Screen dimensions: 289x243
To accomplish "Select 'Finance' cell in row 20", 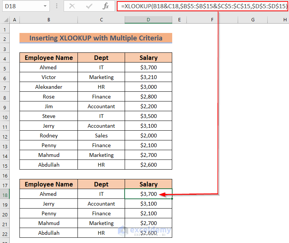I will tap(101, 213).
